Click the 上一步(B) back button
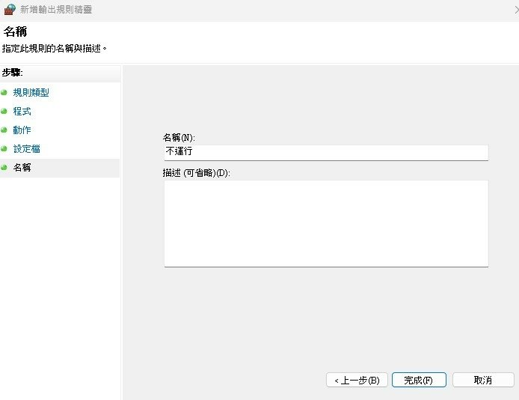Viewport: 519px width, 400px height. pos(357,380)
